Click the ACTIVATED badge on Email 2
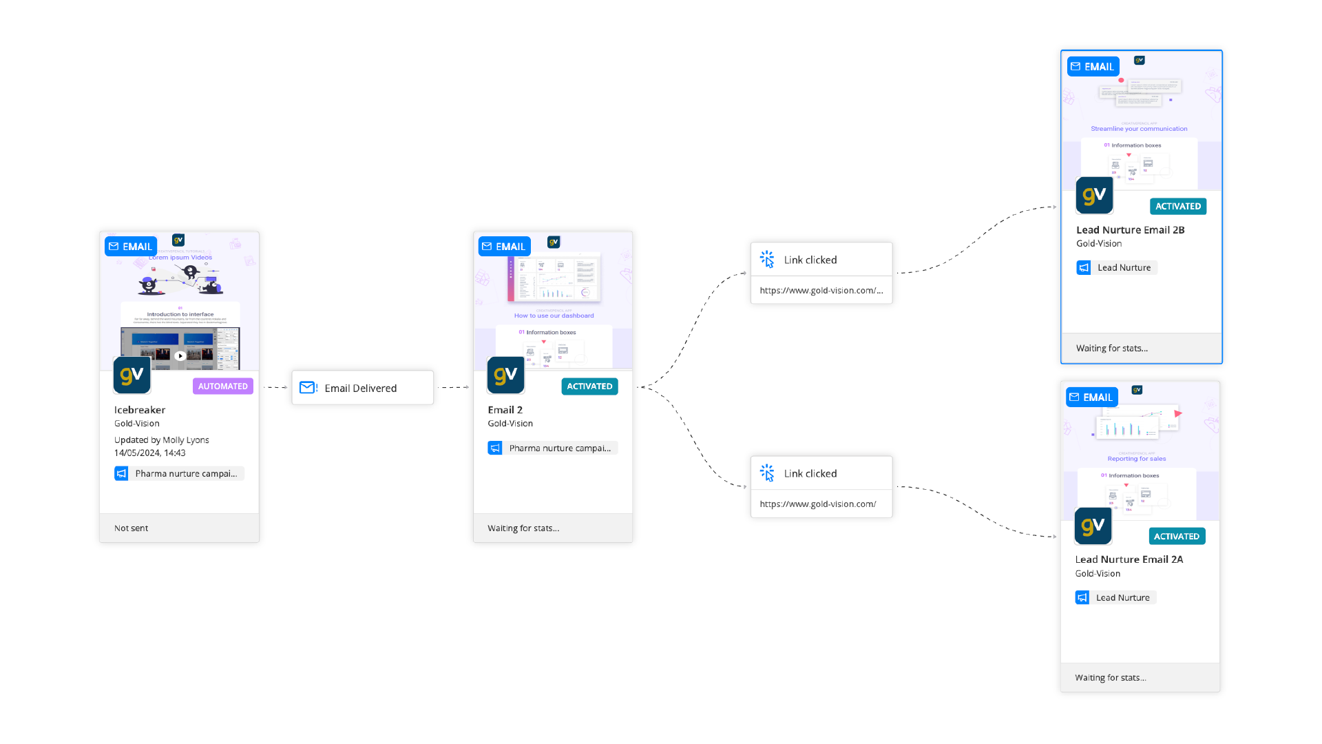Screen dimensions: 1322x744 [589, 386]
